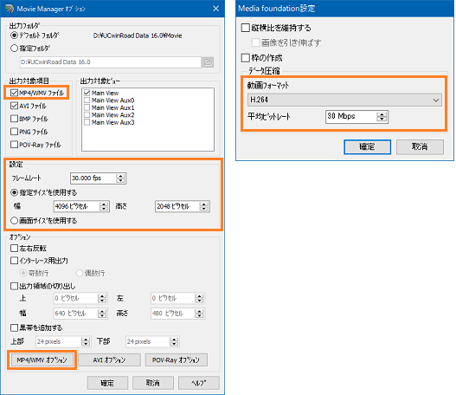Confirm Media foundation settings with 確定
The image size is (456, 395).
tap(367, 146)
